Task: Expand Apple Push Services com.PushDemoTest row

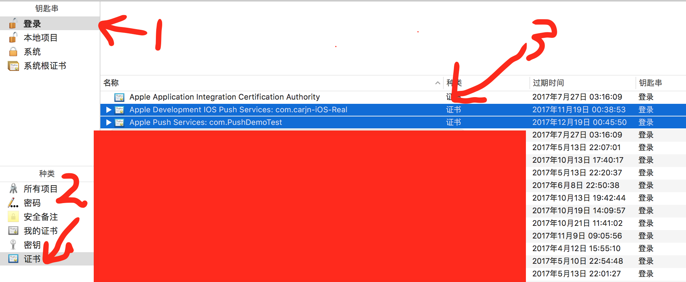Action: pos(109,122)
